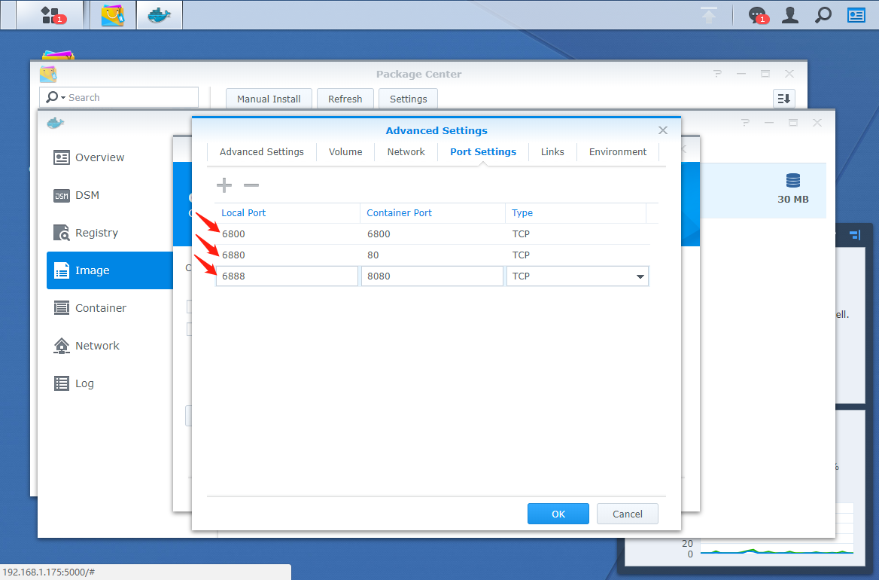This screenshot has width=879, height=580.
Task: Confirm port settings with OK
Action: [x=558, y=514]
